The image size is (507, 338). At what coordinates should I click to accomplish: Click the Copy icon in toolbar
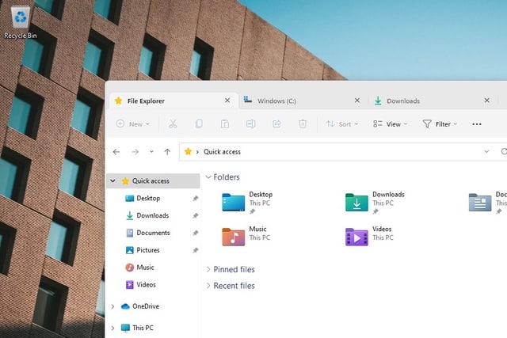(x=199, y=124)
